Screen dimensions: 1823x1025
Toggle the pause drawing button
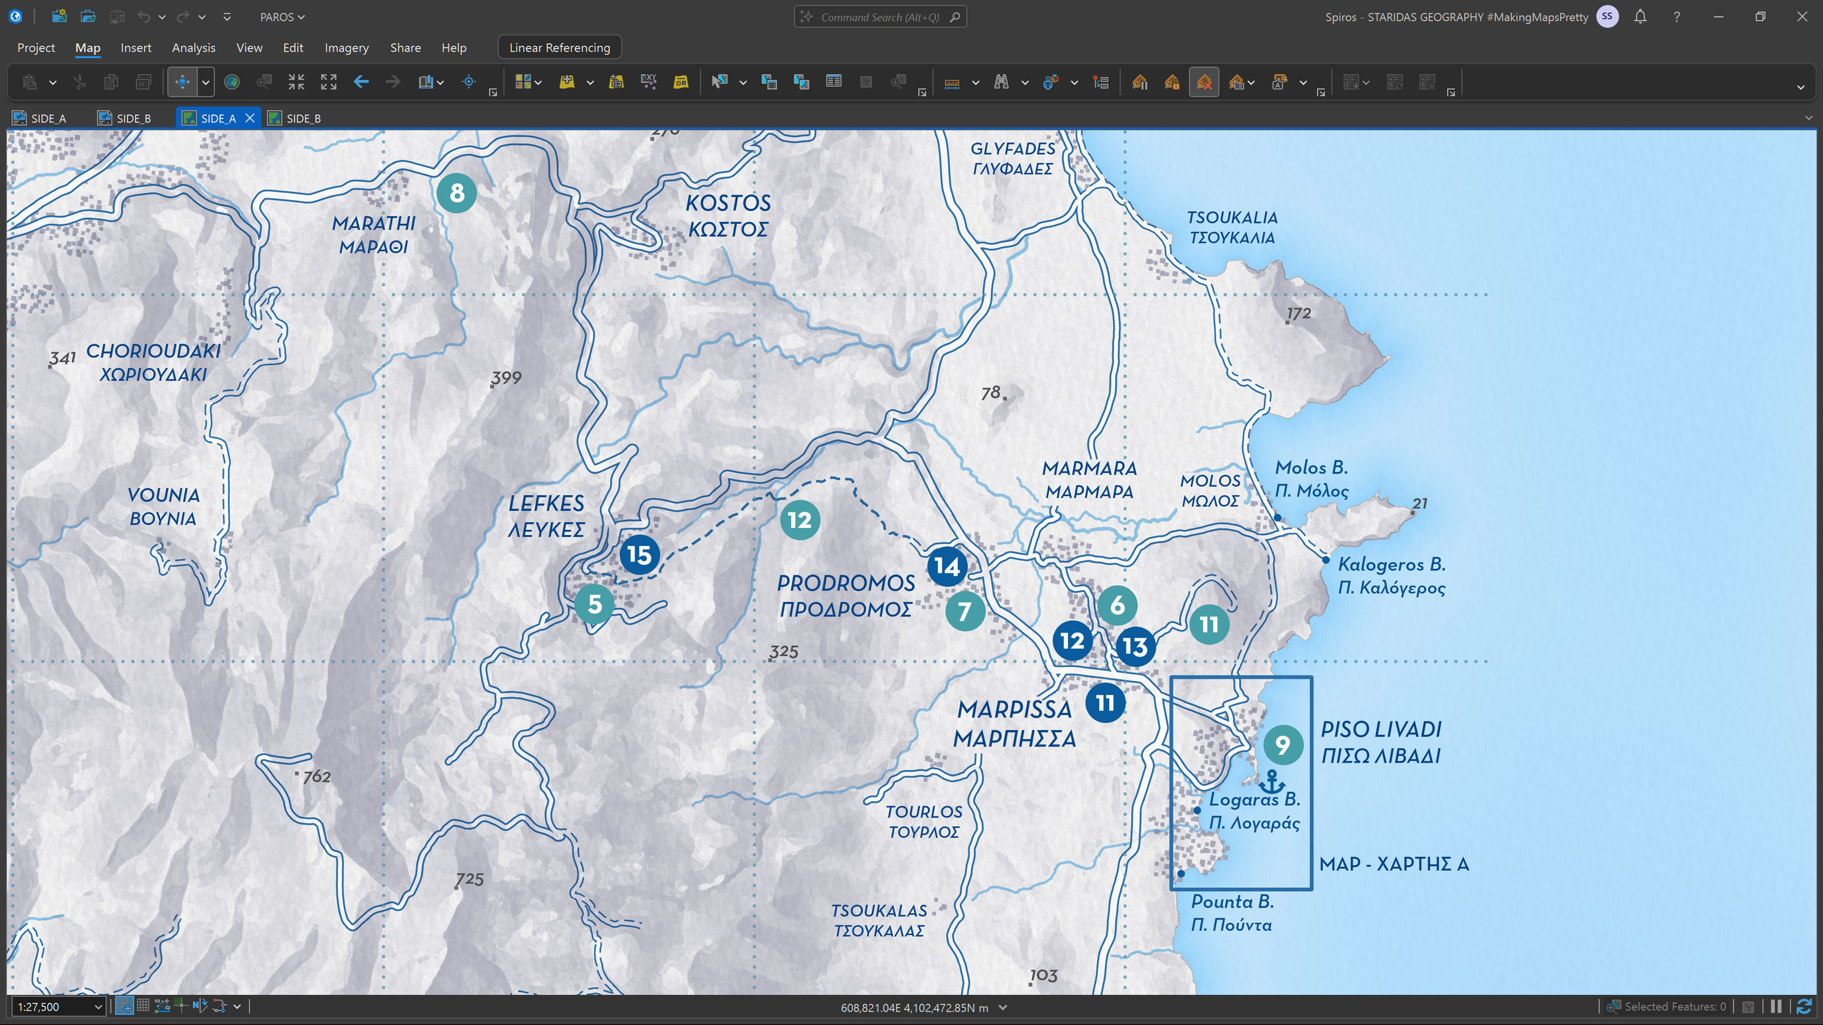pos(1776,1006)
